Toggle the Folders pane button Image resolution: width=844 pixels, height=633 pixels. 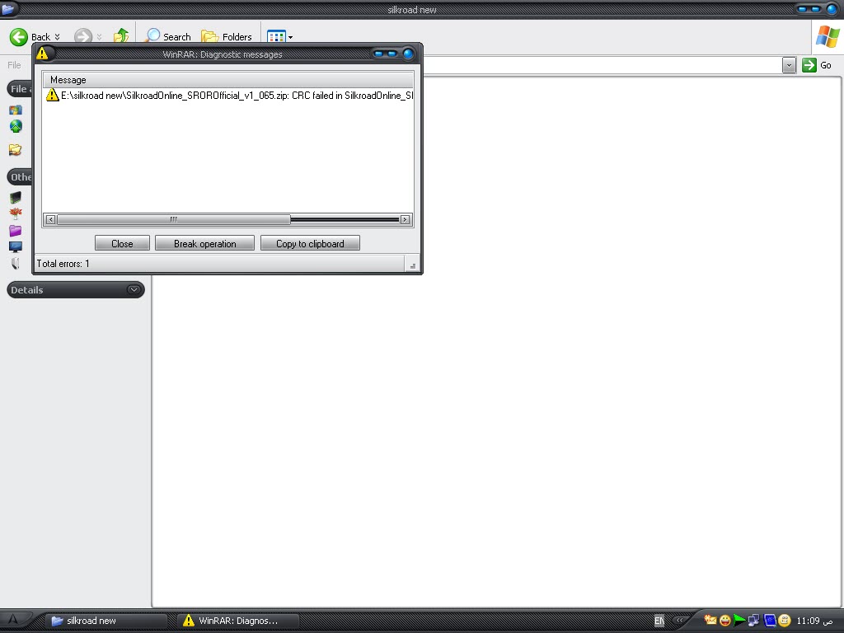(x=226, y=36)
